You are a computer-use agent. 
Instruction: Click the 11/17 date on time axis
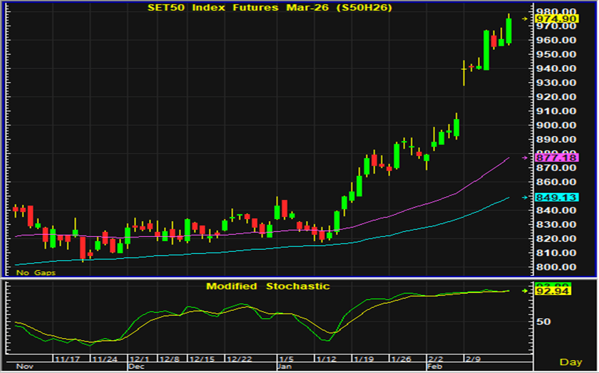[67, 359]
